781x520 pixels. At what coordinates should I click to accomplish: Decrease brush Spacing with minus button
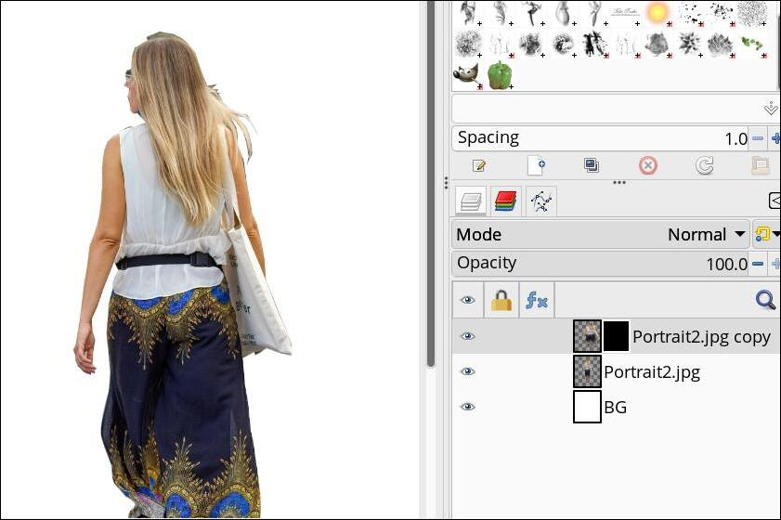click(x=758, y=138)
